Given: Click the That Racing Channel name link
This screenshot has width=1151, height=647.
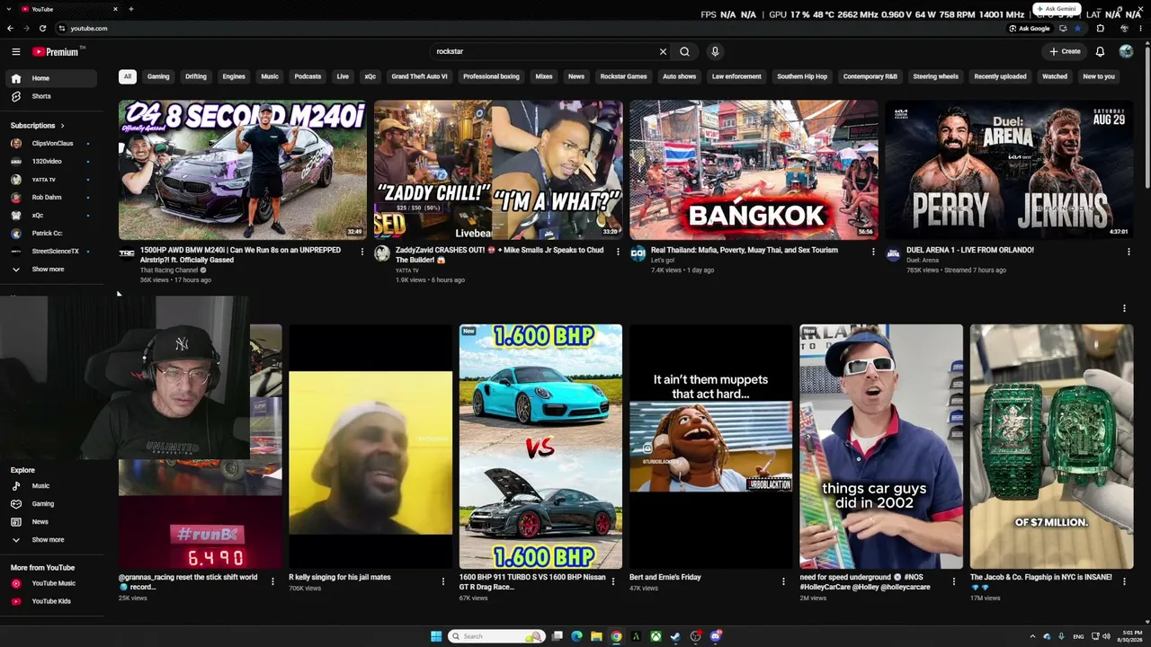Looking at the screenshot, I should (x=169, y=270).
